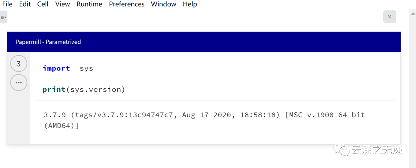Open the Runtime menu
The height and width of the screenshot is (168, 416).
89,4
